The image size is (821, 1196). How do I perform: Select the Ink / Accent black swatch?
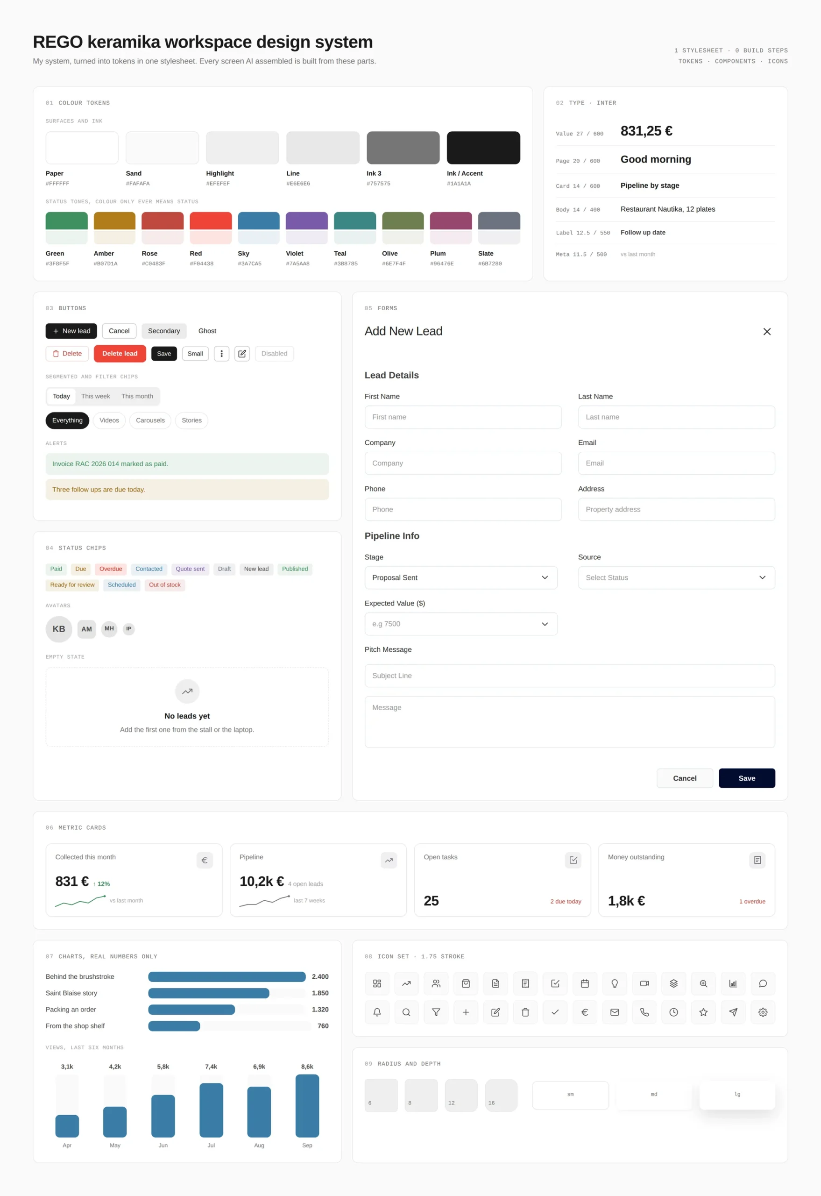pyautogui.click(x=483, y=148)
